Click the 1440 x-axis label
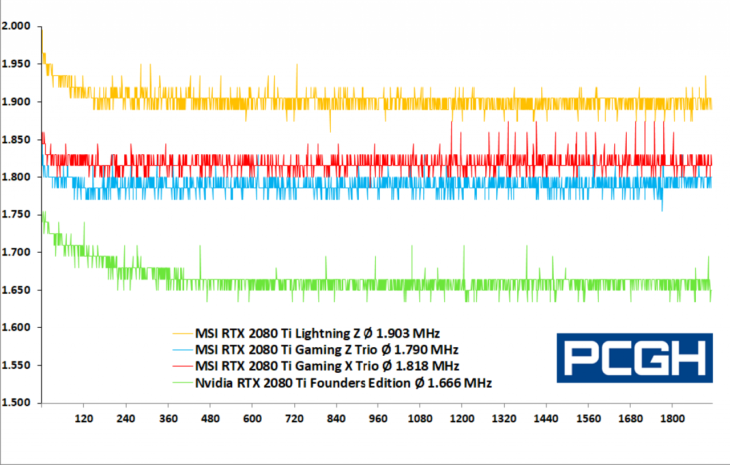 click(546, 418)
